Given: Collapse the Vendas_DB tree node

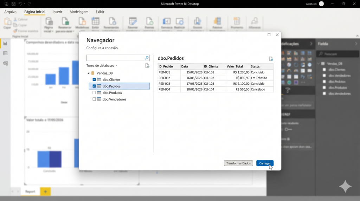Looking at the screenshot, I should 88,73.
